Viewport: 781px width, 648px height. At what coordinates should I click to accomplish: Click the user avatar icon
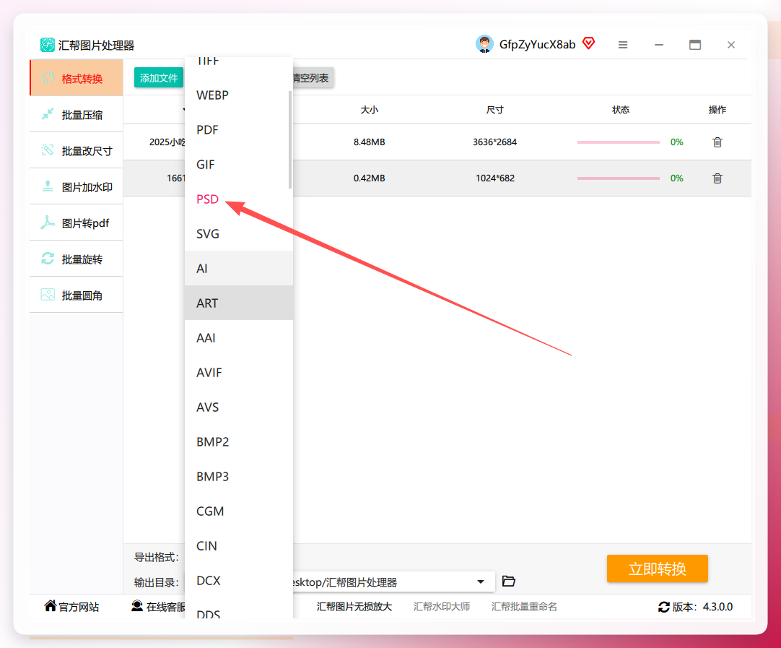coord(484,44)
